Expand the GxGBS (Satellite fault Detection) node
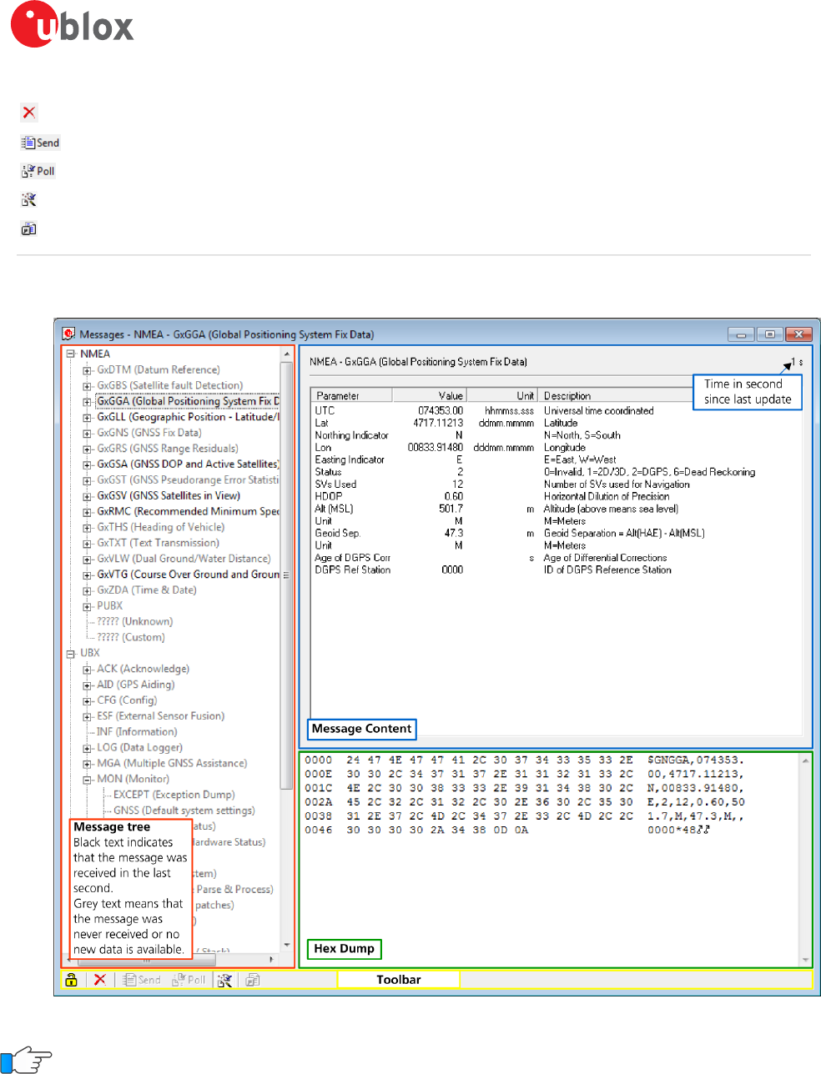821x1074 pixels. [x=88, y=386]
